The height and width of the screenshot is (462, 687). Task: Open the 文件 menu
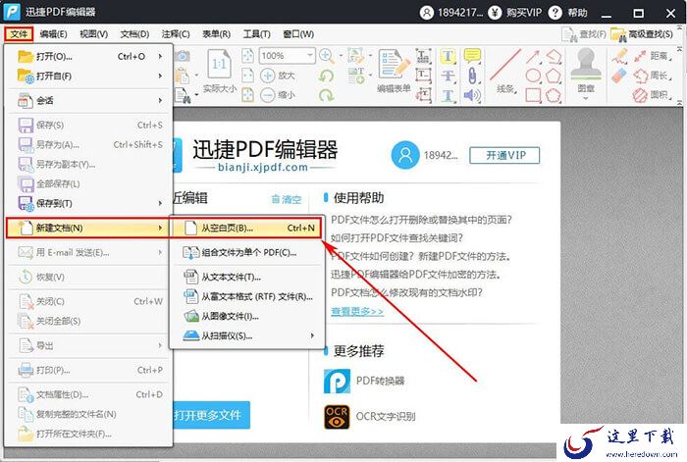19,34
